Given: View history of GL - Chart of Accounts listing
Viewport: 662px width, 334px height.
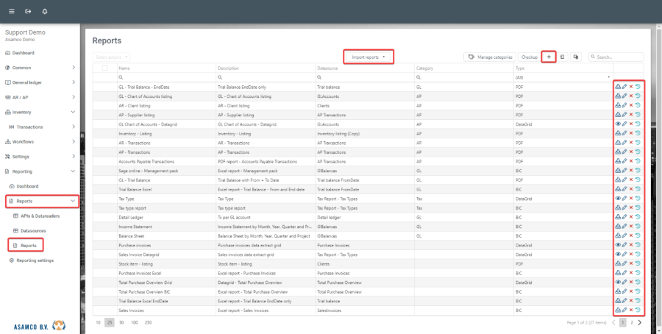Looking at the screenshot, I should (x=638, y=96).
